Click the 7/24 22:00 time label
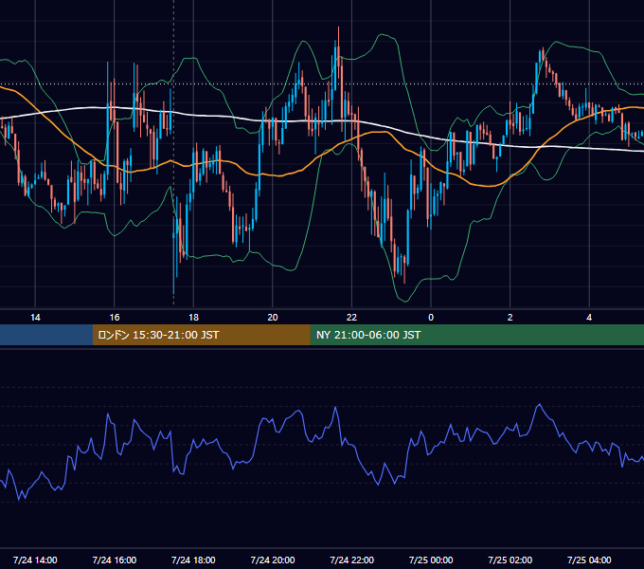Image resolution: width=644 pixels, height=569 pixels. (x=352, y=560)
